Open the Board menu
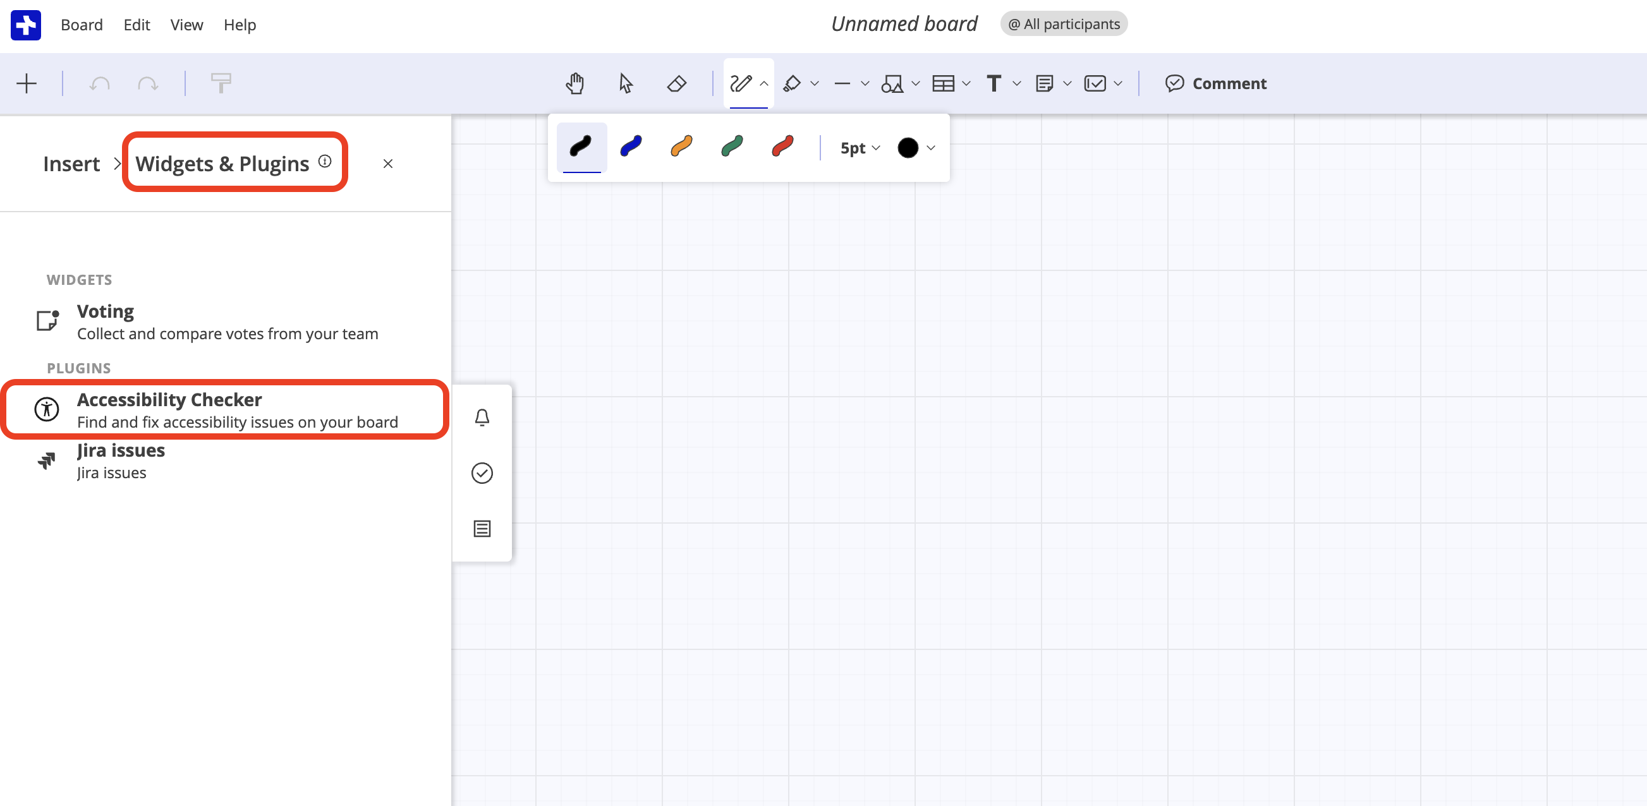 point(82,25)
